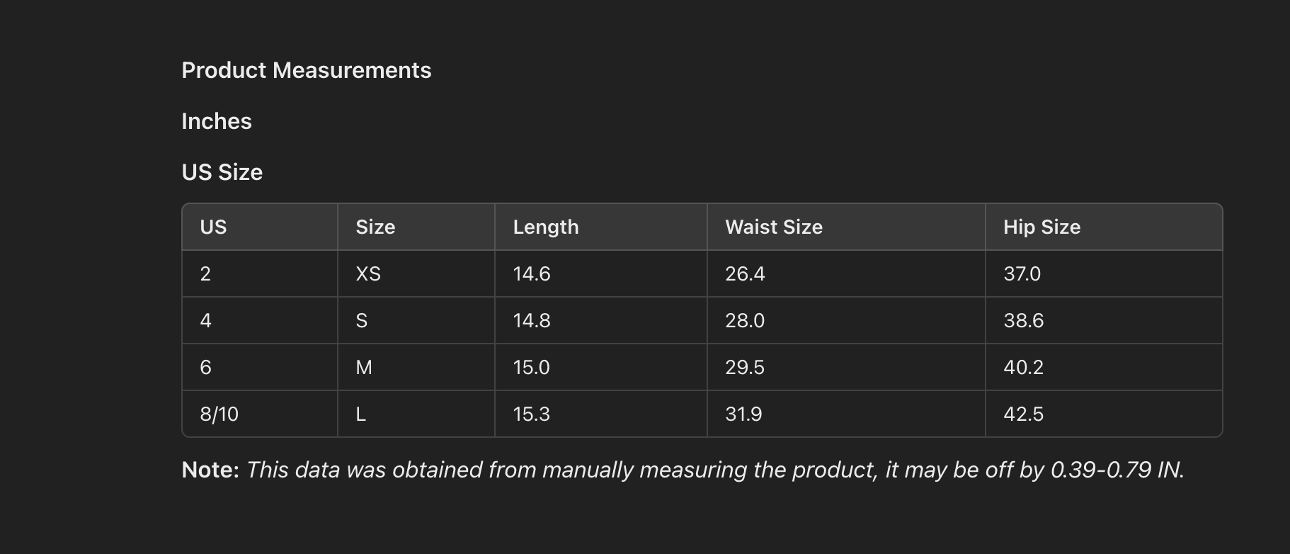This screenshot has height=554, width=1290.
Task: Click the US Size heading above table
Action: click(x=222, y=172)
